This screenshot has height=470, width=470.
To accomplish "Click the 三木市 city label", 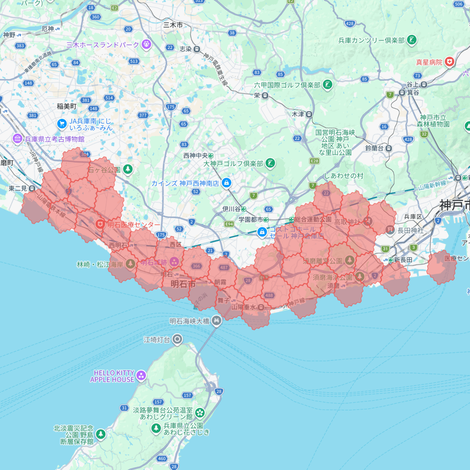I will click(173, 25).
